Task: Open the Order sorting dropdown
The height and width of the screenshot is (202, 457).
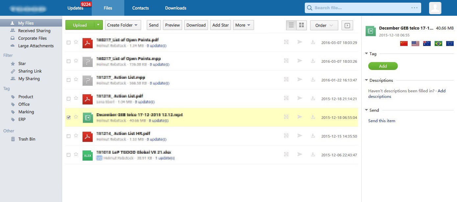Action: click(x=324, y=25)
